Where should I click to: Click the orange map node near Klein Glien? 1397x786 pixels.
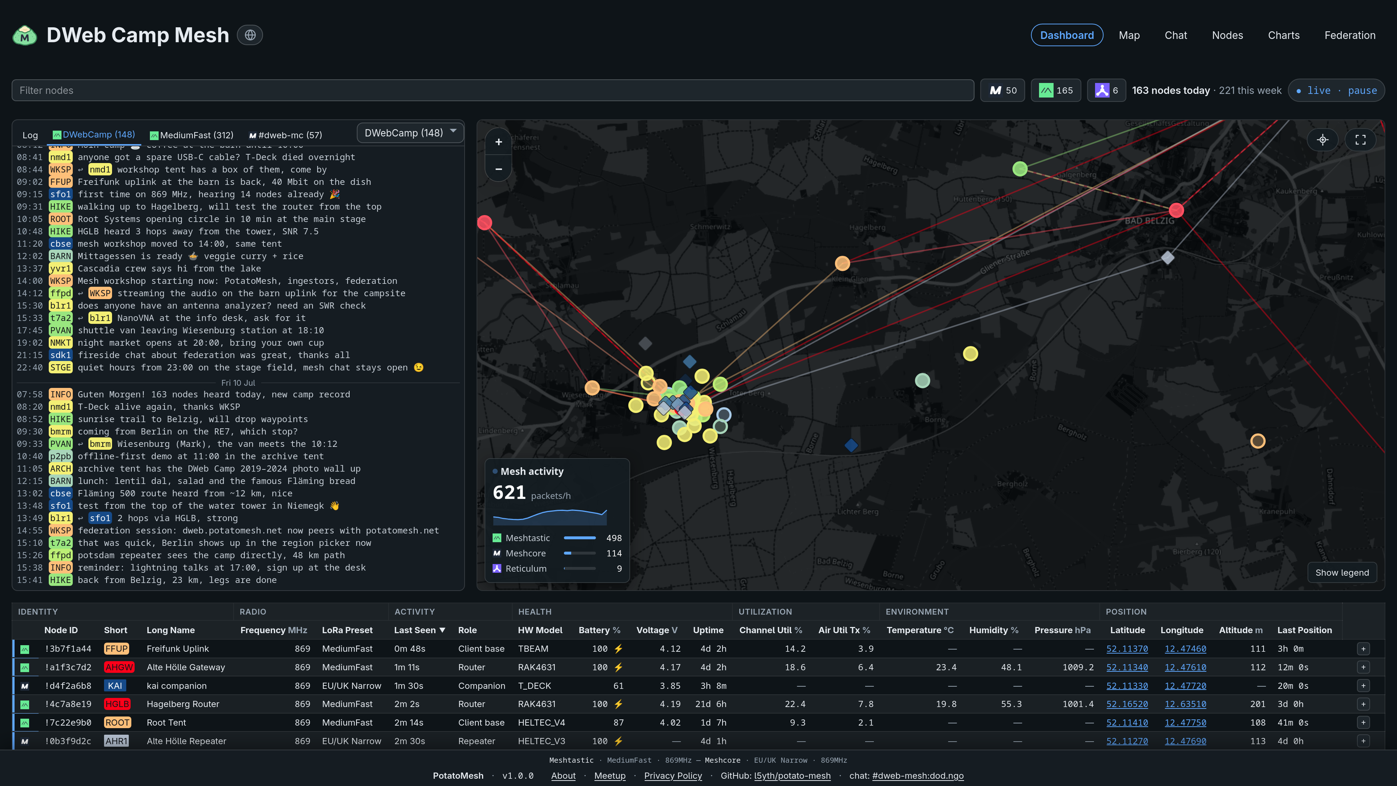842,263
